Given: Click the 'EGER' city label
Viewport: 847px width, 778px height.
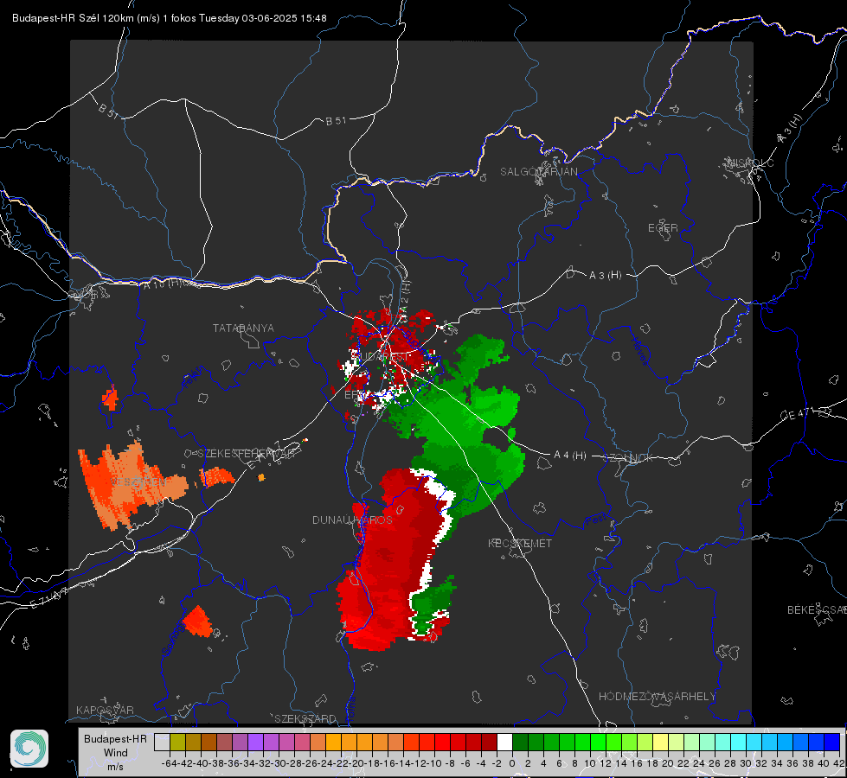Looking at the screenshot, I should point(663,228).
